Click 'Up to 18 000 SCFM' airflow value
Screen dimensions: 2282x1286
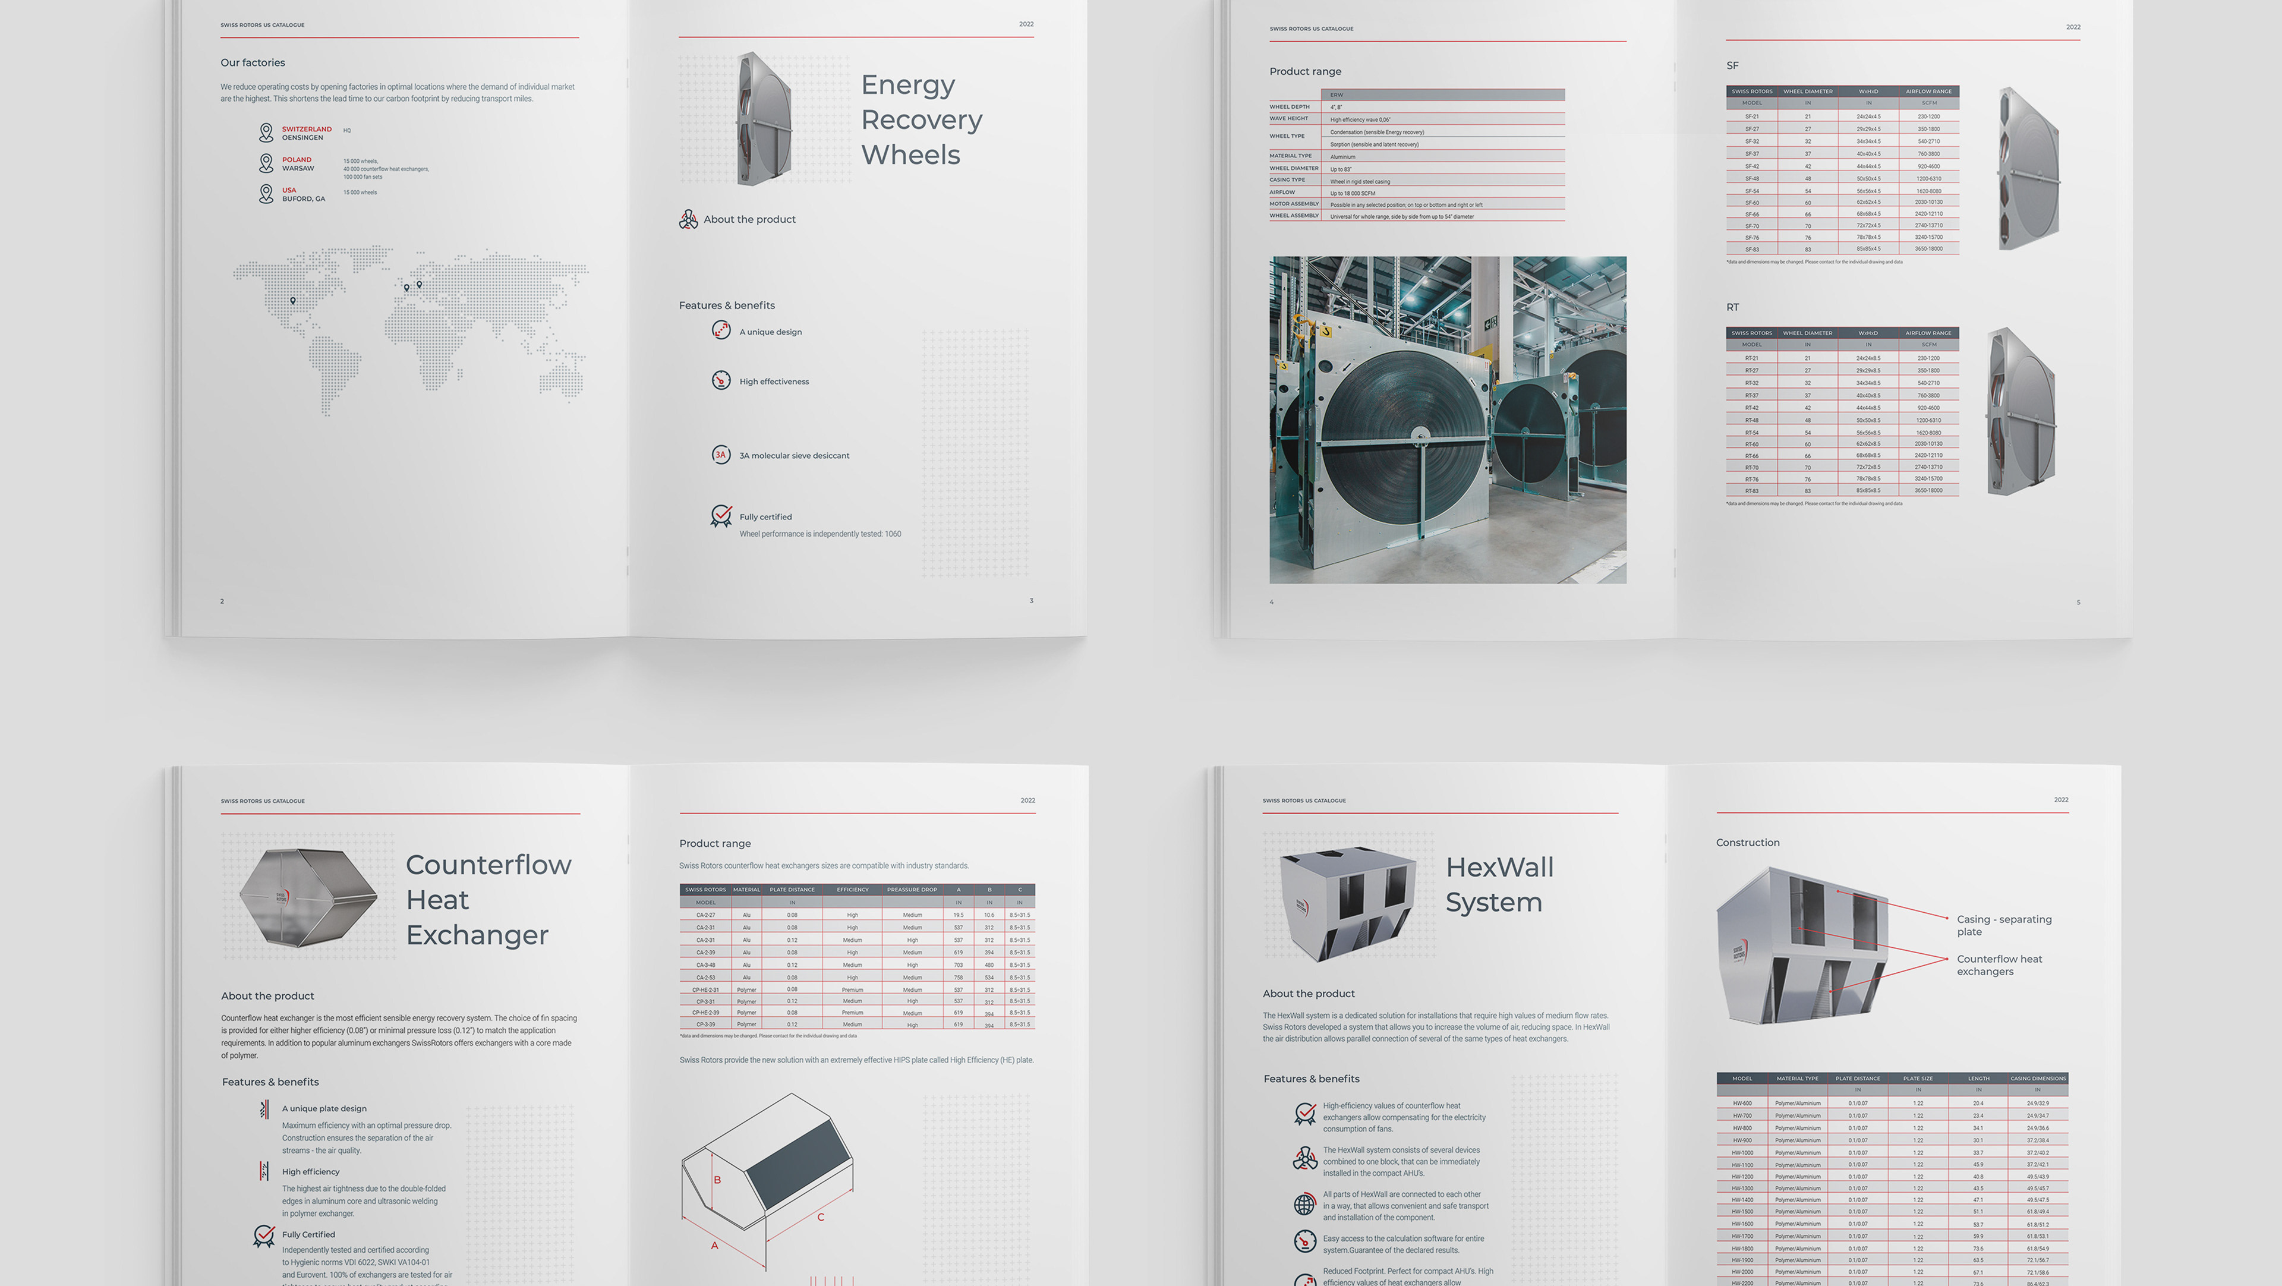[x=1353, y=193]
